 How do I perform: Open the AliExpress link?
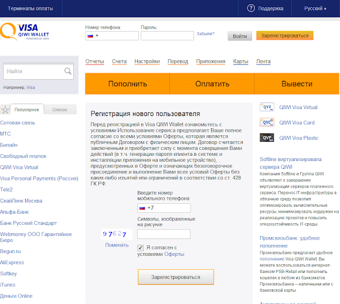12,262
